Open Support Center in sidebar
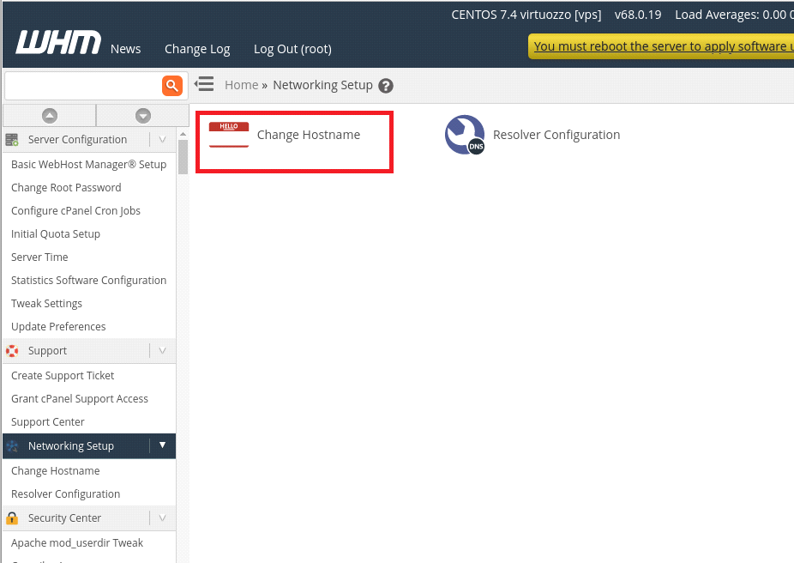The width and height of the screenshot is (794, 563). point(48,422)
